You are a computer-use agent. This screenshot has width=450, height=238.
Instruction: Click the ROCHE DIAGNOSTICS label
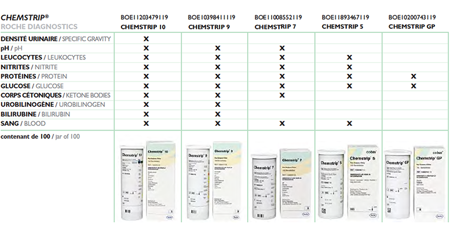tap(39, 27)
